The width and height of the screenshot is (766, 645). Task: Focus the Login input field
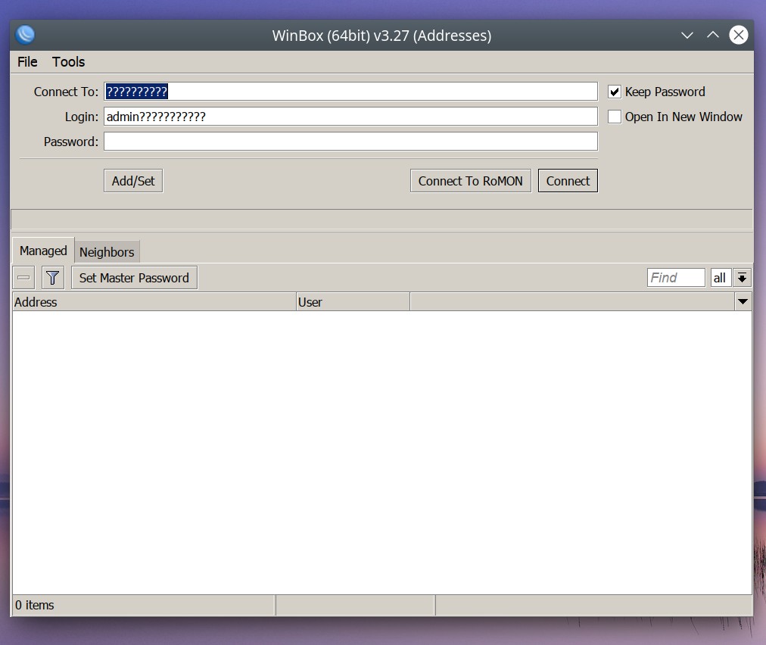pos(350,117)
